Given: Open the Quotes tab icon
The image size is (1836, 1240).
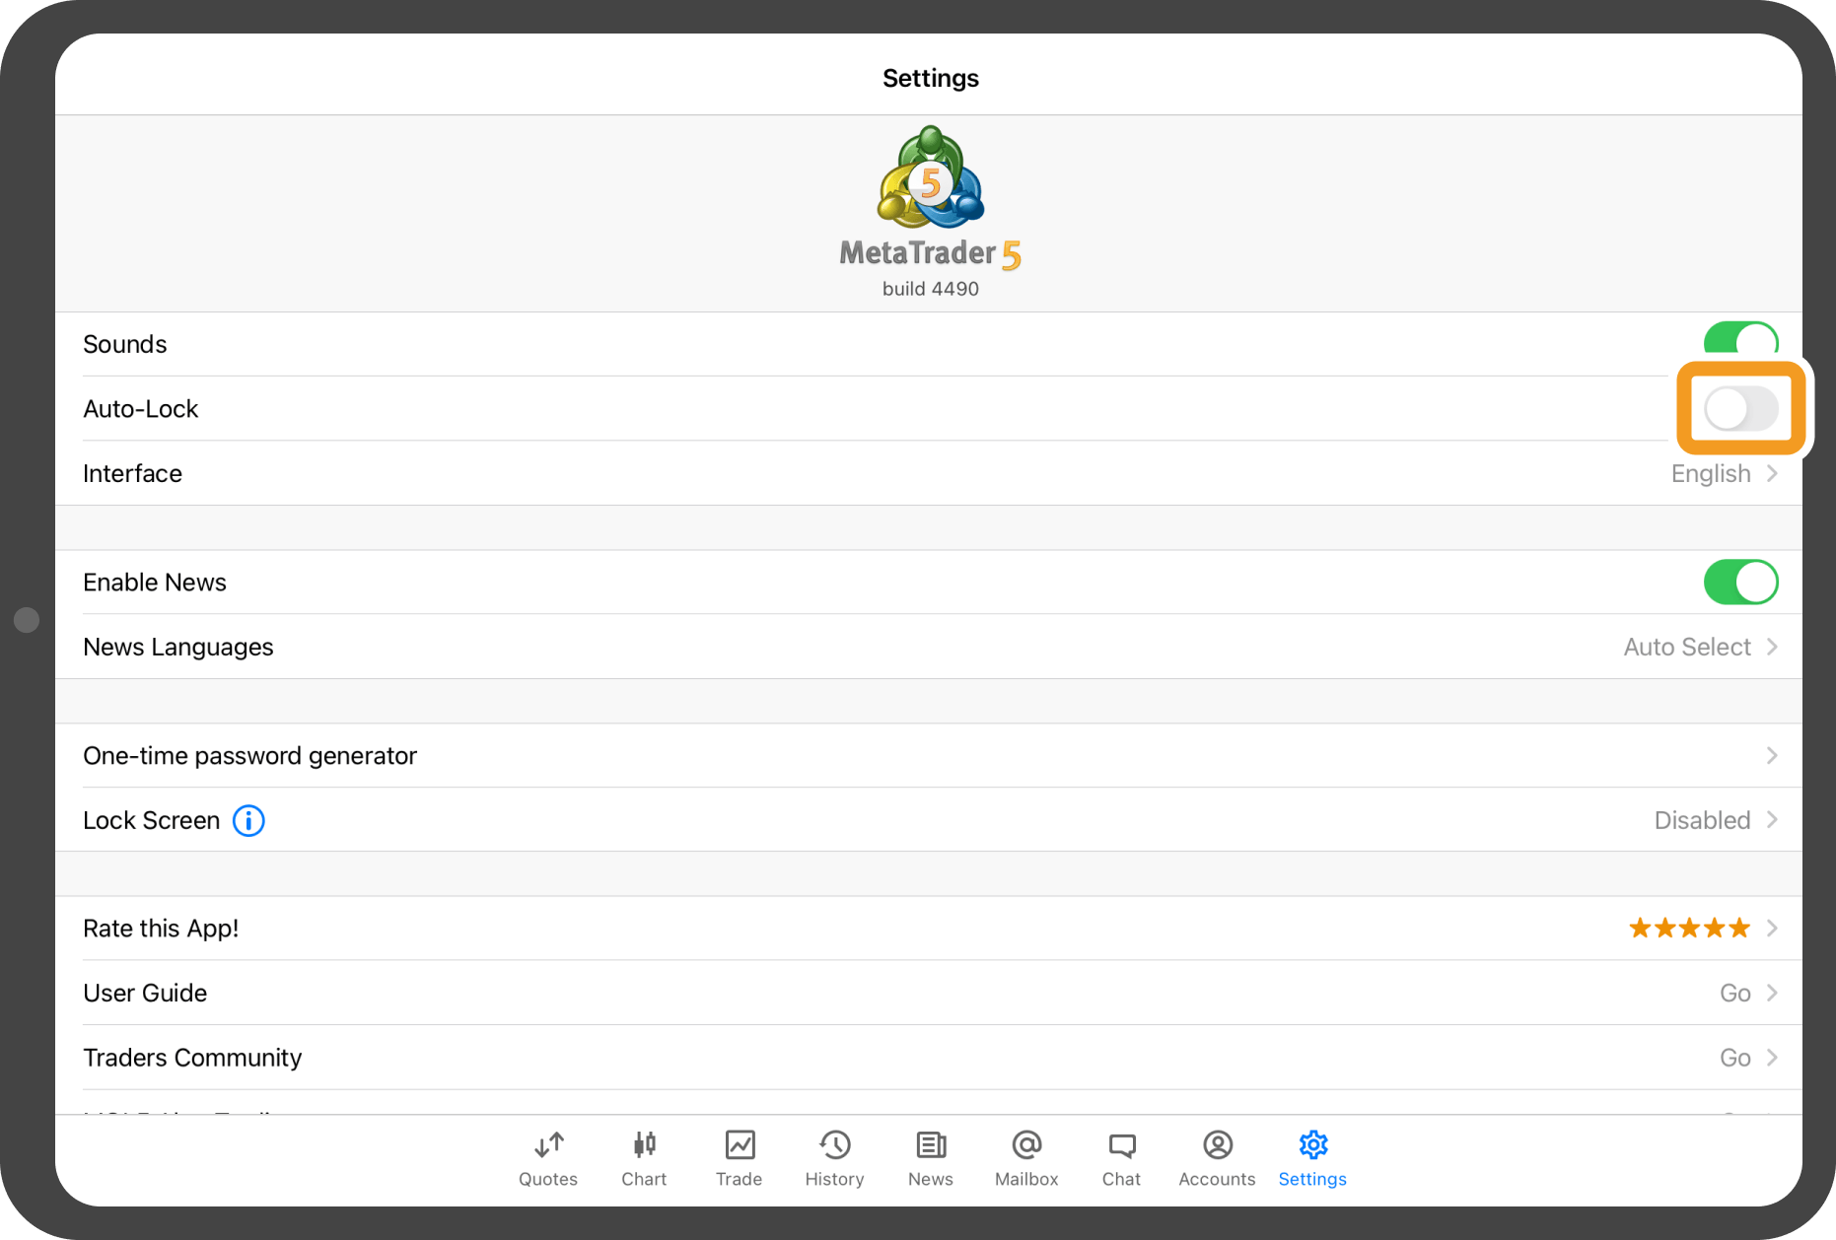Looking at the screenshot, I should [548, 1145].
